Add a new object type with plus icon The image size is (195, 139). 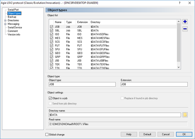[185, 22]
